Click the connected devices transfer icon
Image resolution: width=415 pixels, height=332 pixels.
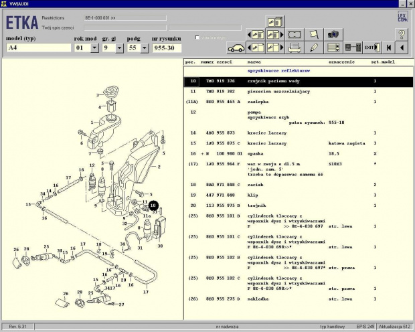pyautogui.click(x=353, y=48)
